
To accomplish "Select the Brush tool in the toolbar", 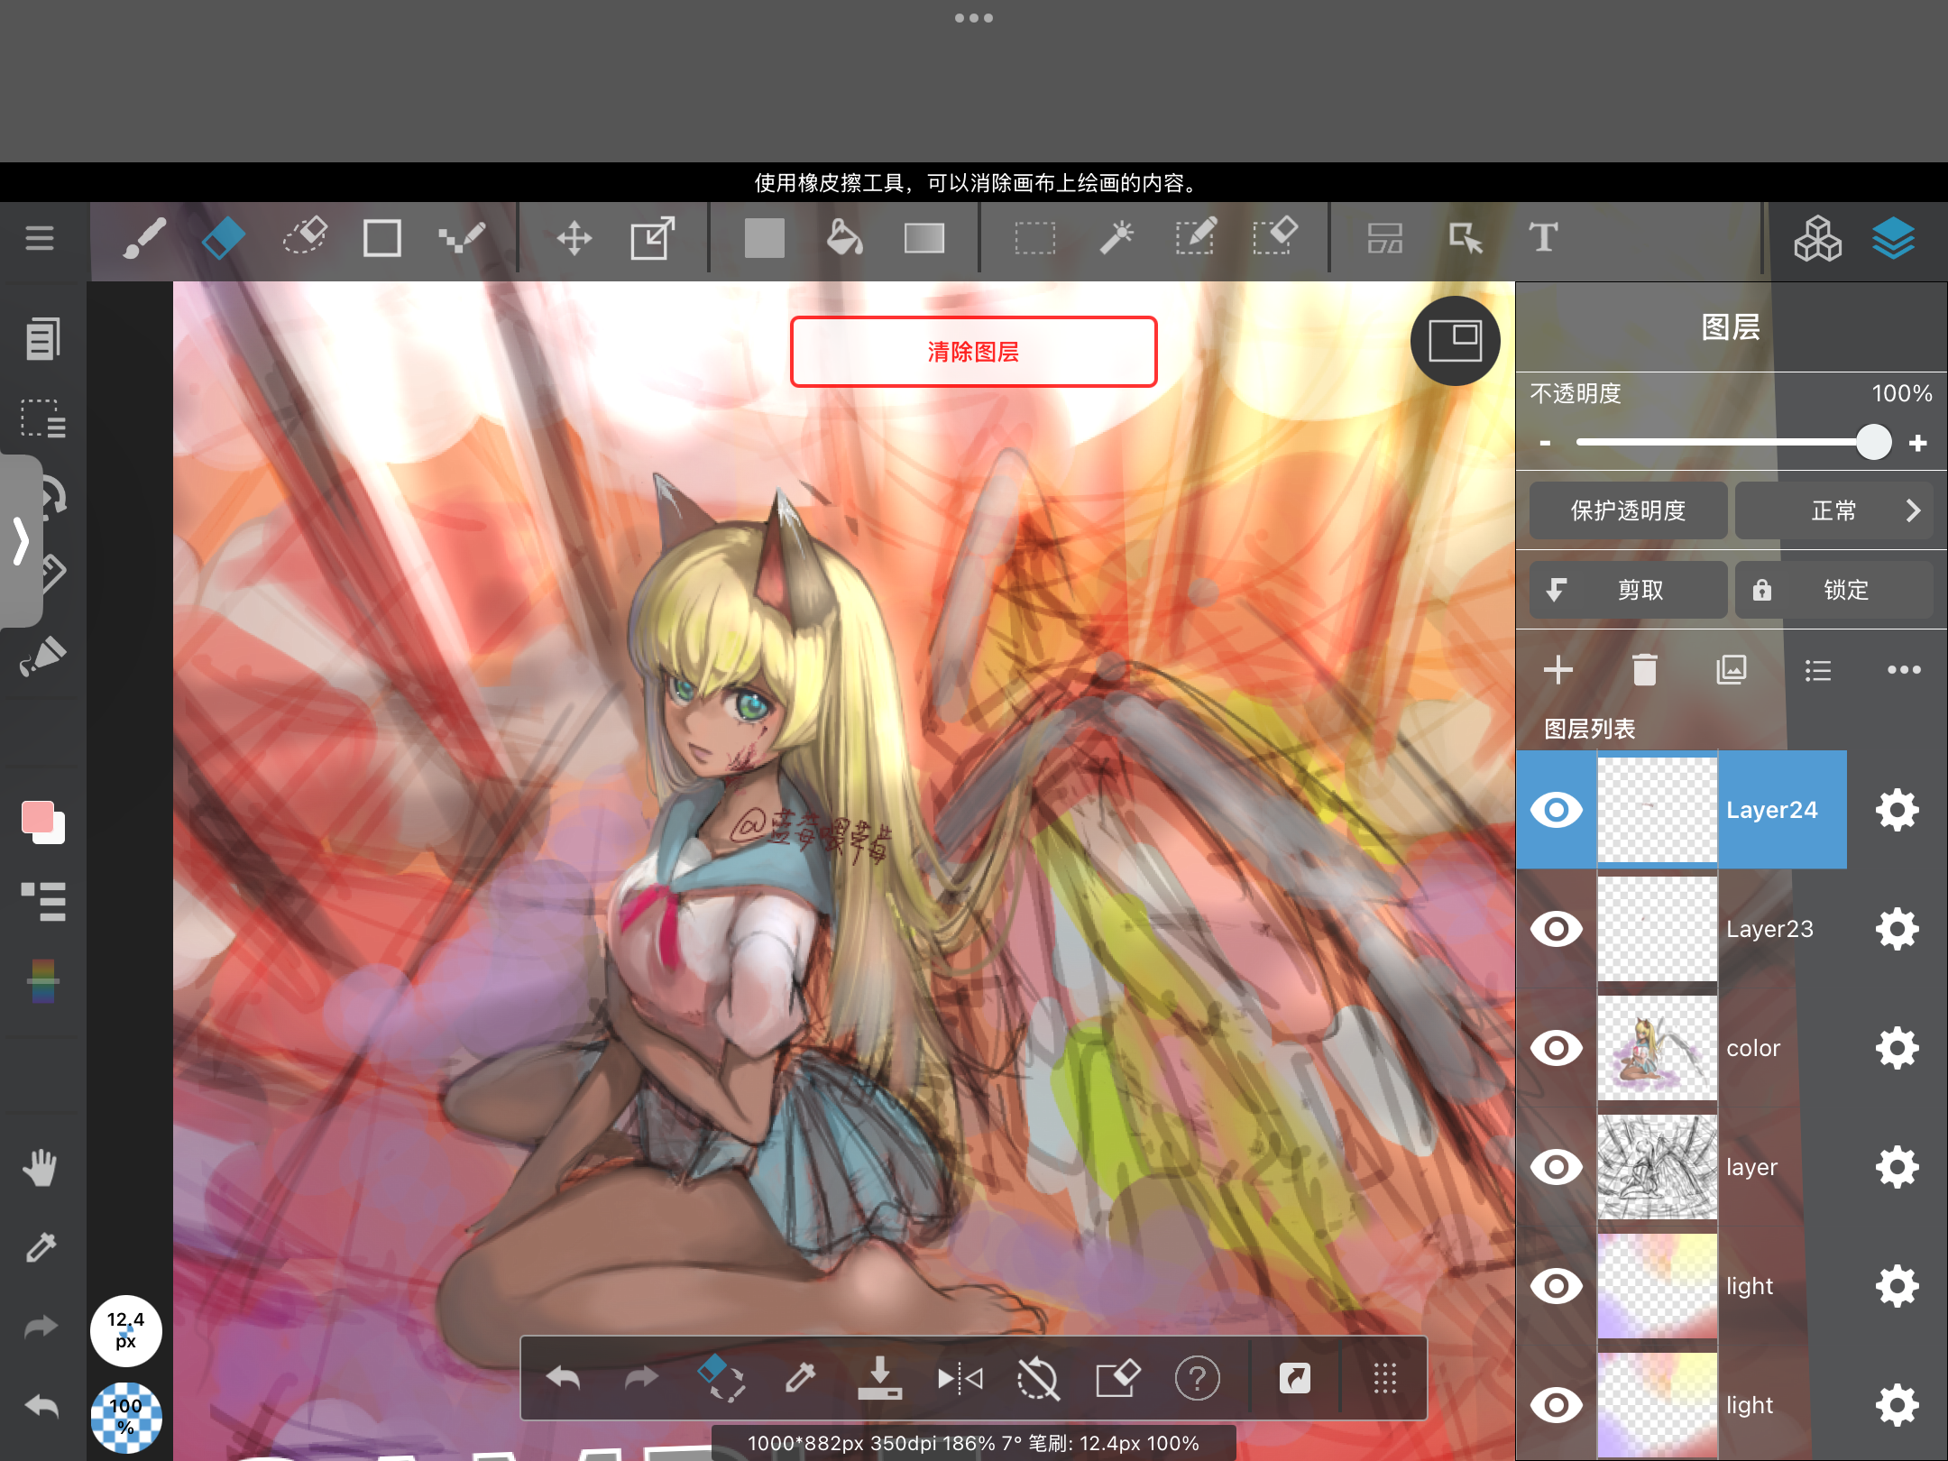I will pos(144,238).
